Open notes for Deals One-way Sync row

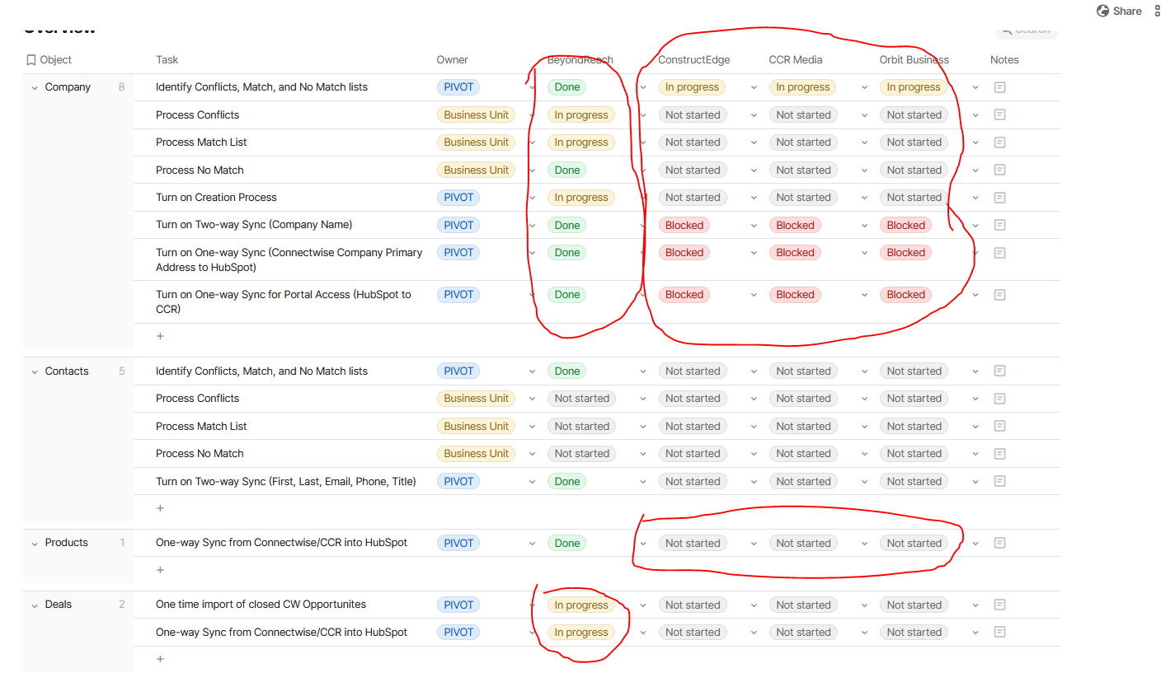(999, 633)
